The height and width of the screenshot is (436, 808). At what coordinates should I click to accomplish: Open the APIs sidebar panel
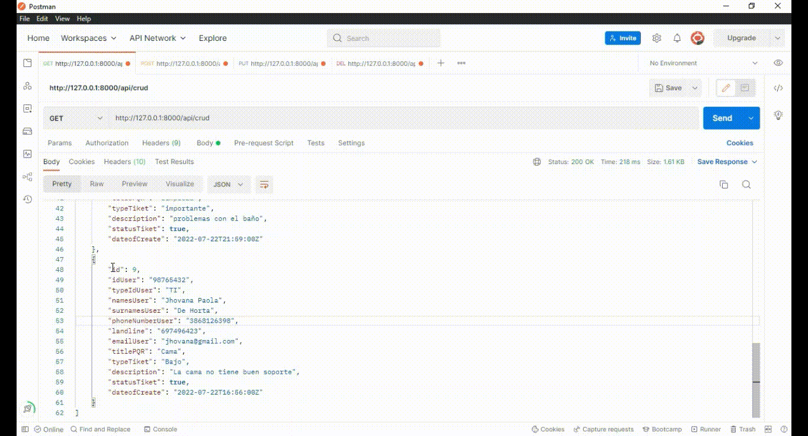27,86
